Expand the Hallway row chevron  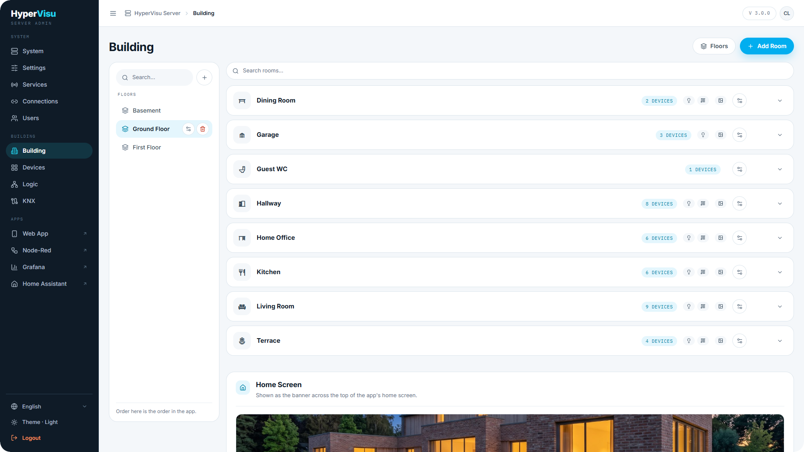click(780, 203)
